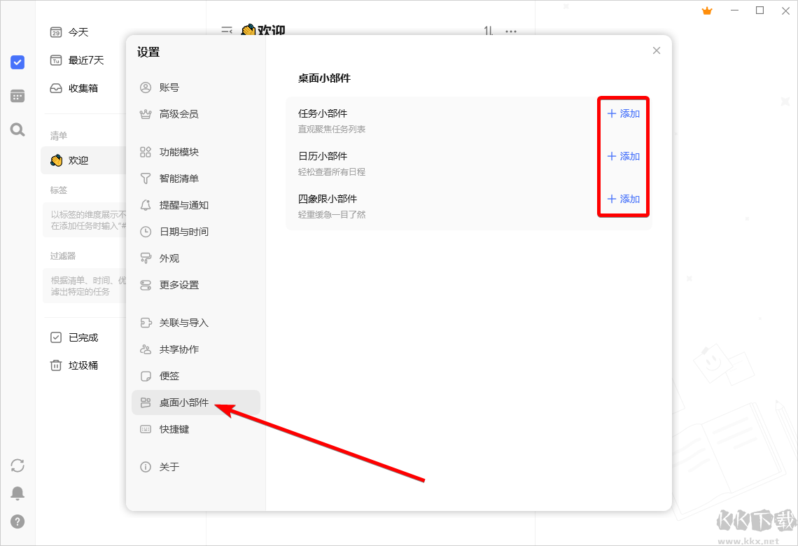Switch to the 外观 settings section

170,258
